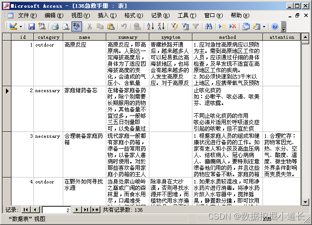The image size is (312, 225).
Task: Open the 帮助(H) menu
Action: click(240, 16)
